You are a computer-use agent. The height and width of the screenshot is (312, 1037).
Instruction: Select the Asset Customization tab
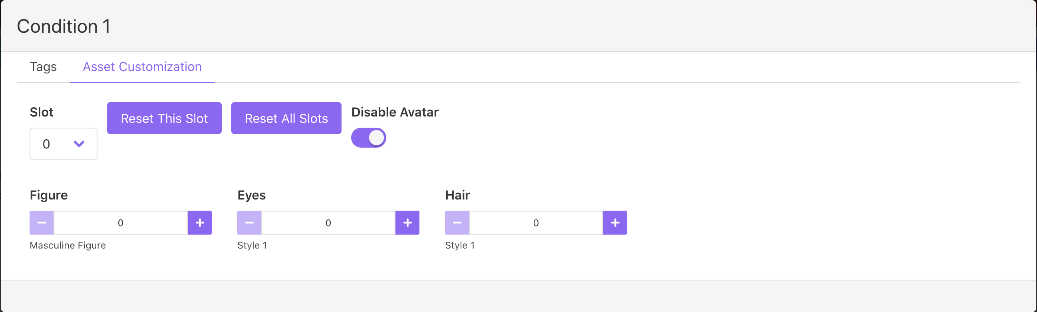[142, 67]
